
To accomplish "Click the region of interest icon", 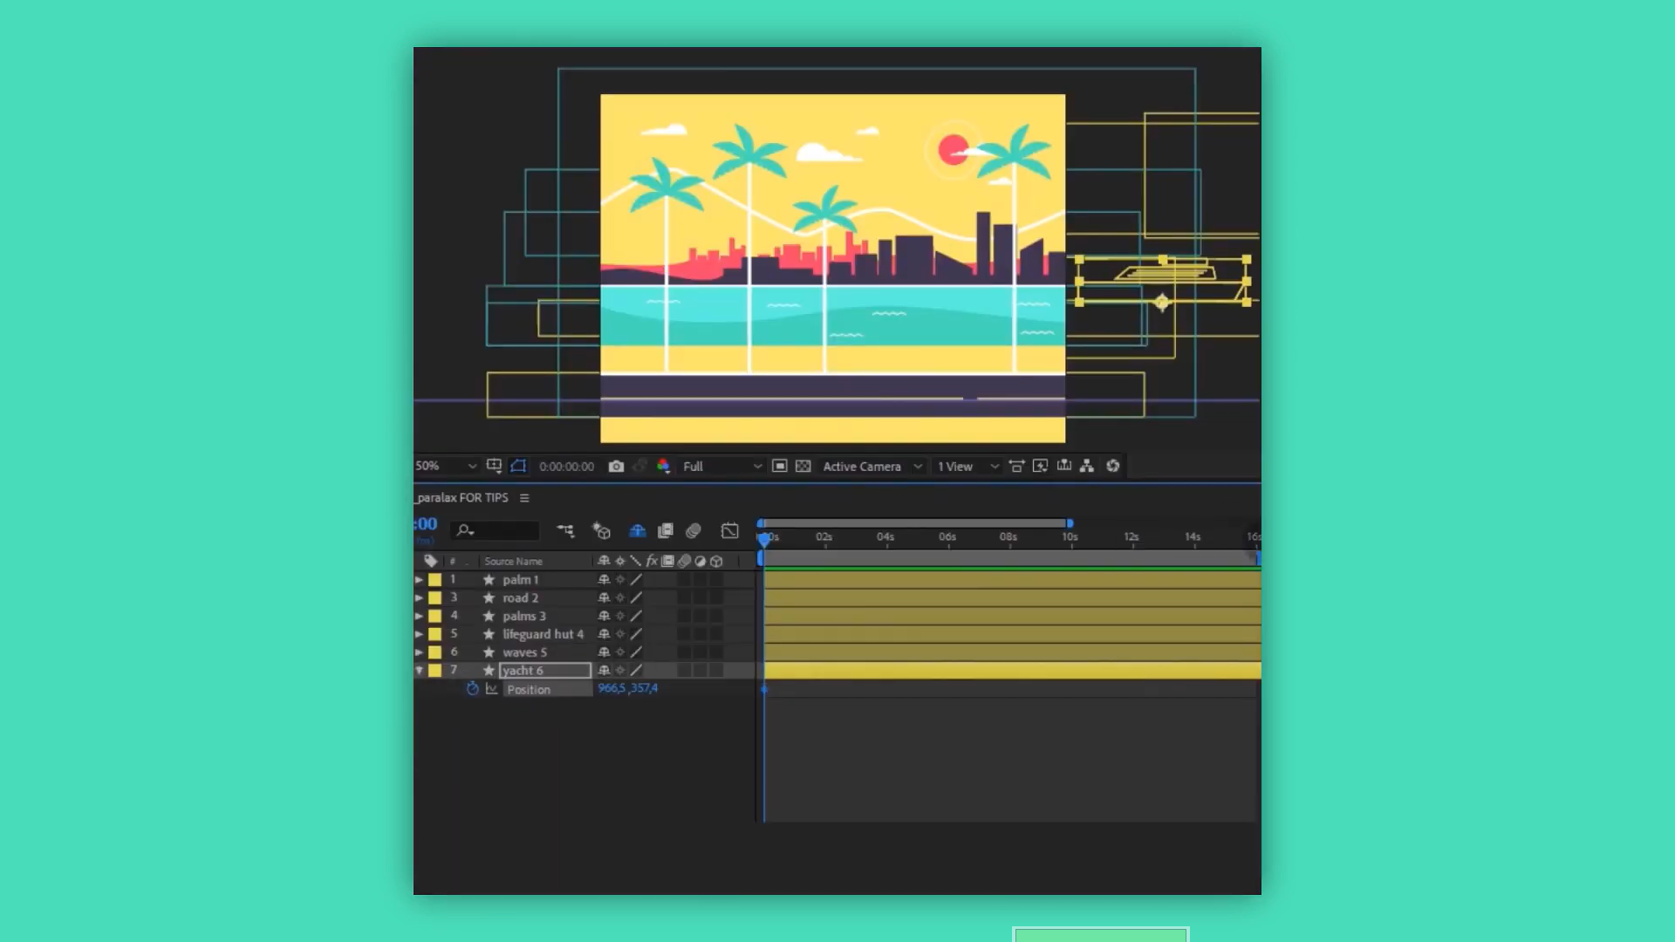I will click(779, 467).
